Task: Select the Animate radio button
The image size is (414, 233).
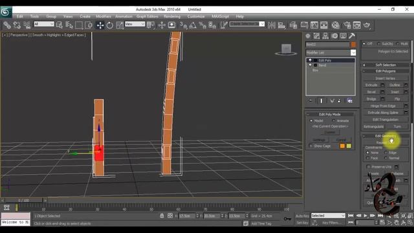Action: coord(334,121)
